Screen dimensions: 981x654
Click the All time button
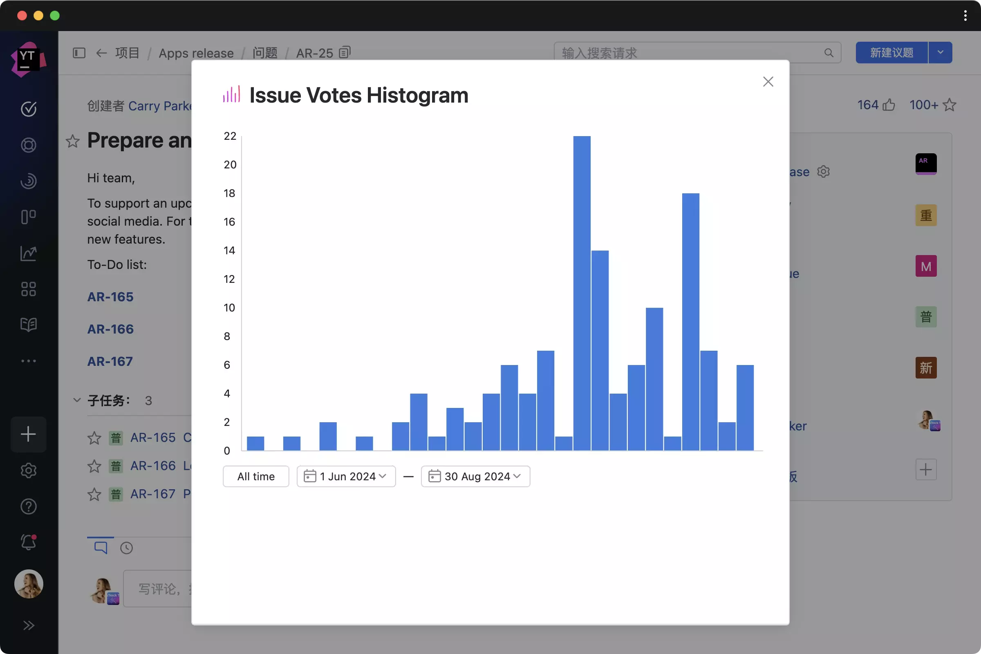point(256,476)
